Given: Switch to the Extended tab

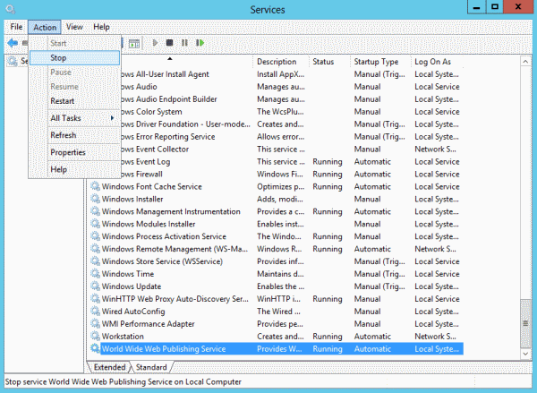Looking at the screenshot, I should [x=109, y=367].
